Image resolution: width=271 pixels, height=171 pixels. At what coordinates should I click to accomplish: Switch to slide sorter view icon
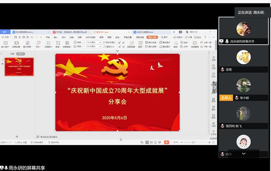tap(151, 142)
